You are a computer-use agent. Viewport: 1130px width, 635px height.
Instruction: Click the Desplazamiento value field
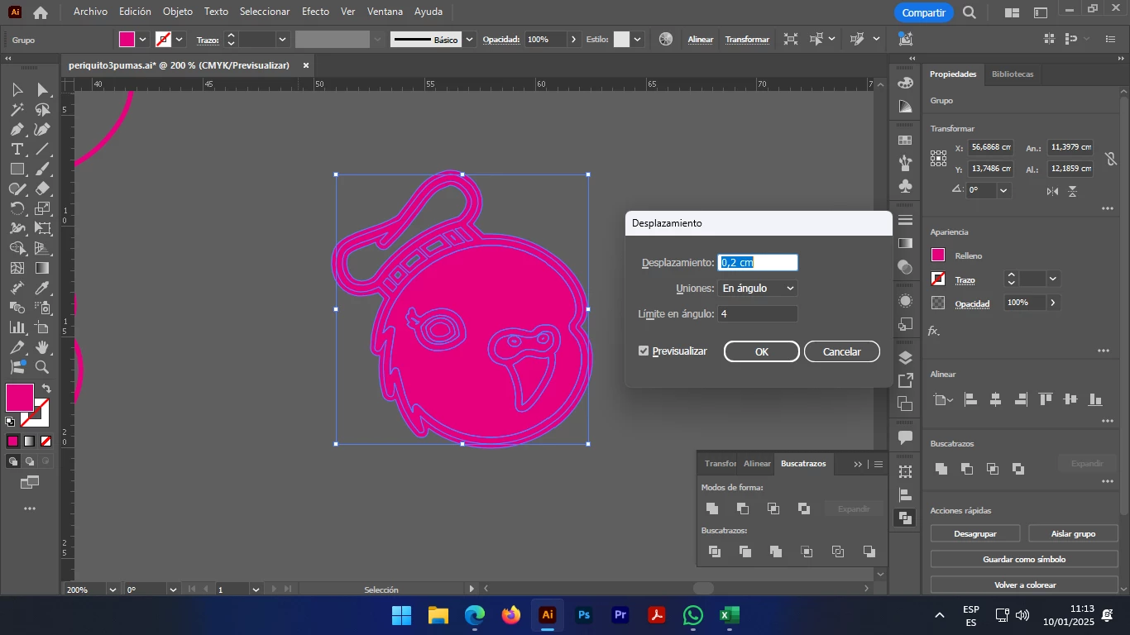(x=758, y=262)
